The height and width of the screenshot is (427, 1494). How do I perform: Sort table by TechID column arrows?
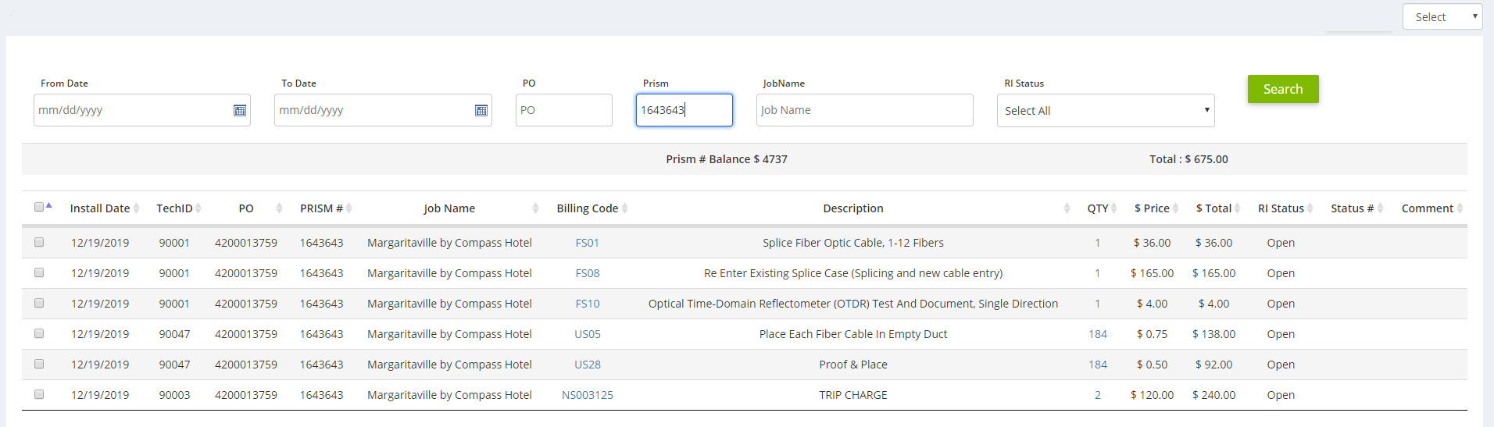(198, 208)
